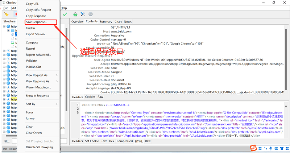Switch to the Summary tab
The height and width of the screenshot is (153, 290).
tap(106, 22)
